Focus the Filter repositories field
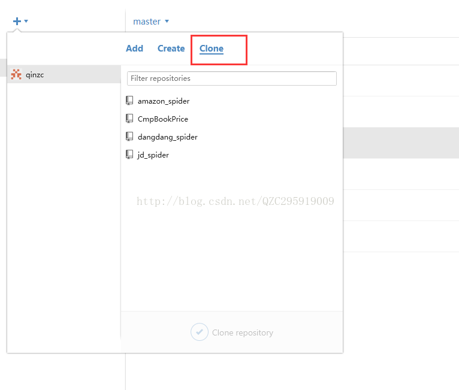Screen dimensions: 459x390 [x=231, y=78]
